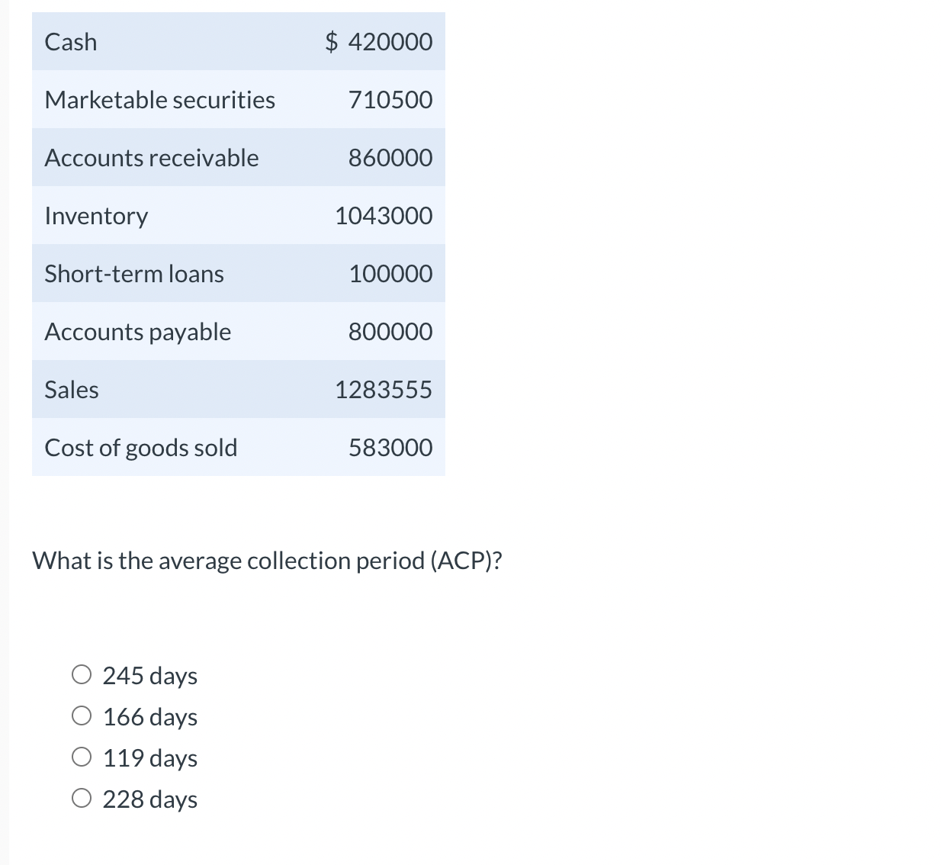Select the 166 days radio button
This screenshot has width=941, height=865.
82,715
